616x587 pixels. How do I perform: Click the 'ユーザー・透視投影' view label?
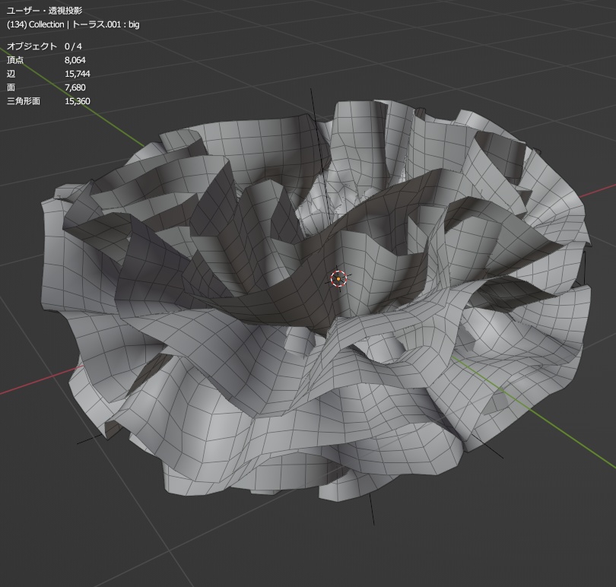point(44,11)
